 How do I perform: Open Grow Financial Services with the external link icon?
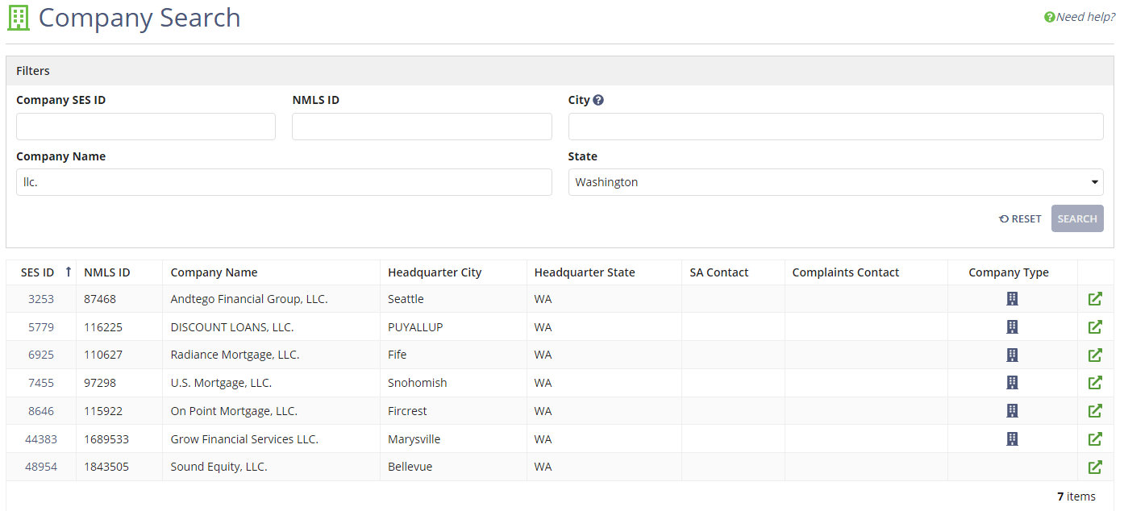[x=1095, y=438]
